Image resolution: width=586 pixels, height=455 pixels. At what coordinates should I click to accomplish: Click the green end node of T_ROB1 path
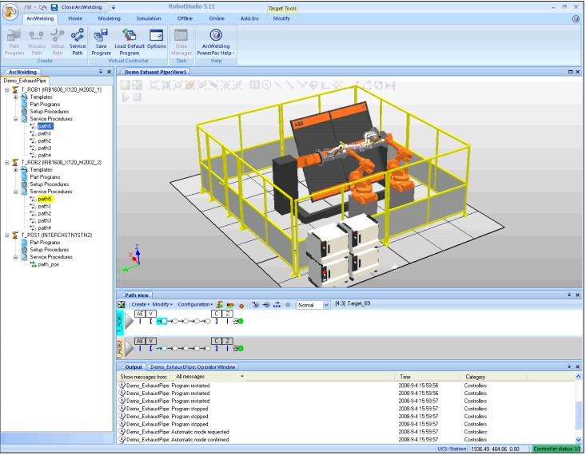[x=241, y=321]
